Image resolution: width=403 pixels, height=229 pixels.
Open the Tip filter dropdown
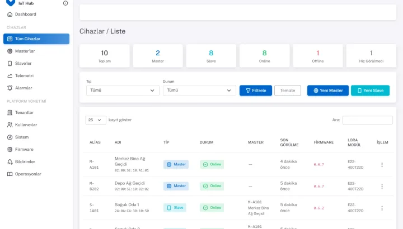(x=123, y=90)
